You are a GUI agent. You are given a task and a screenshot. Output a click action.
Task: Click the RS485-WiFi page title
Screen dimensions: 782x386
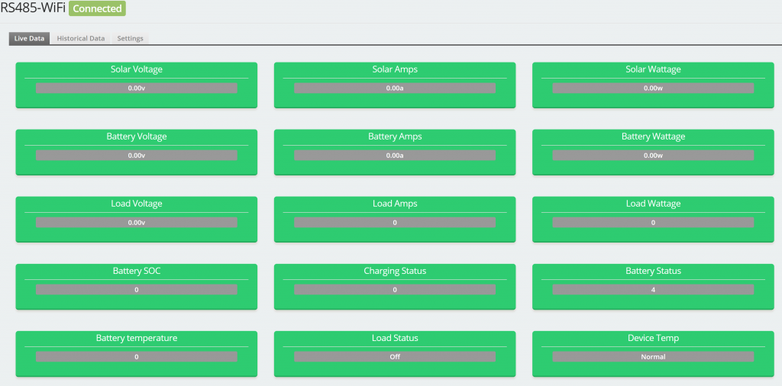[33, 8]
